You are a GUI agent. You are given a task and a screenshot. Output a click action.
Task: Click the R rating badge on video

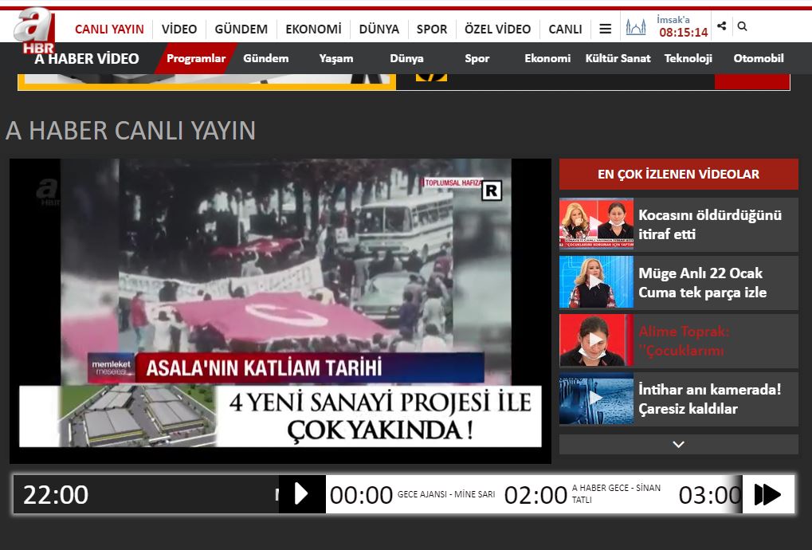(x=492, y=191)
